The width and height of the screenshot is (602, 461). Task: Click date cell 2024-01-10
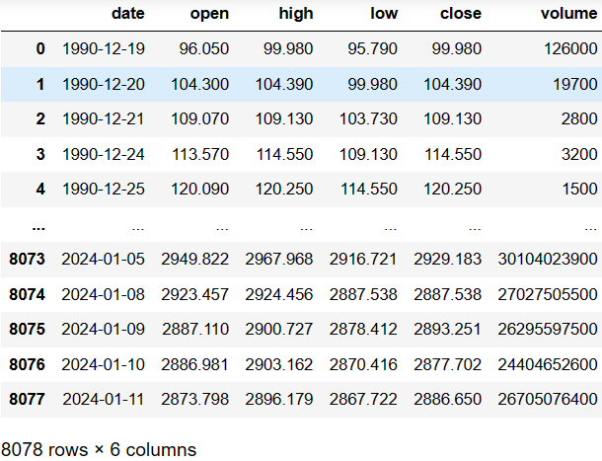coord(103,364)
